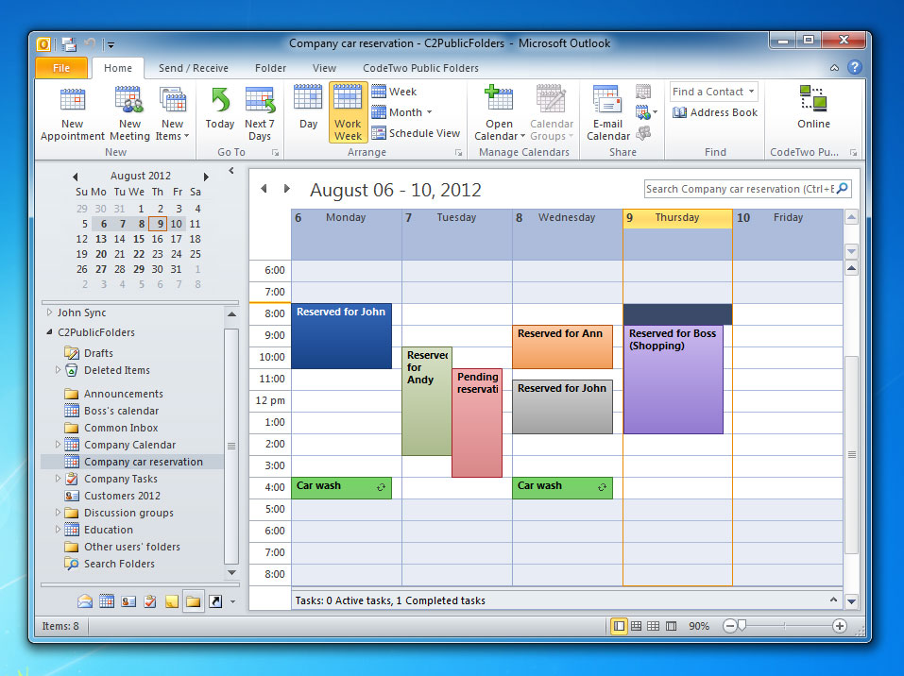Screen dimensions: 904x676
Task: Click the zoom slider in status bar
Action: pos(742,626)
